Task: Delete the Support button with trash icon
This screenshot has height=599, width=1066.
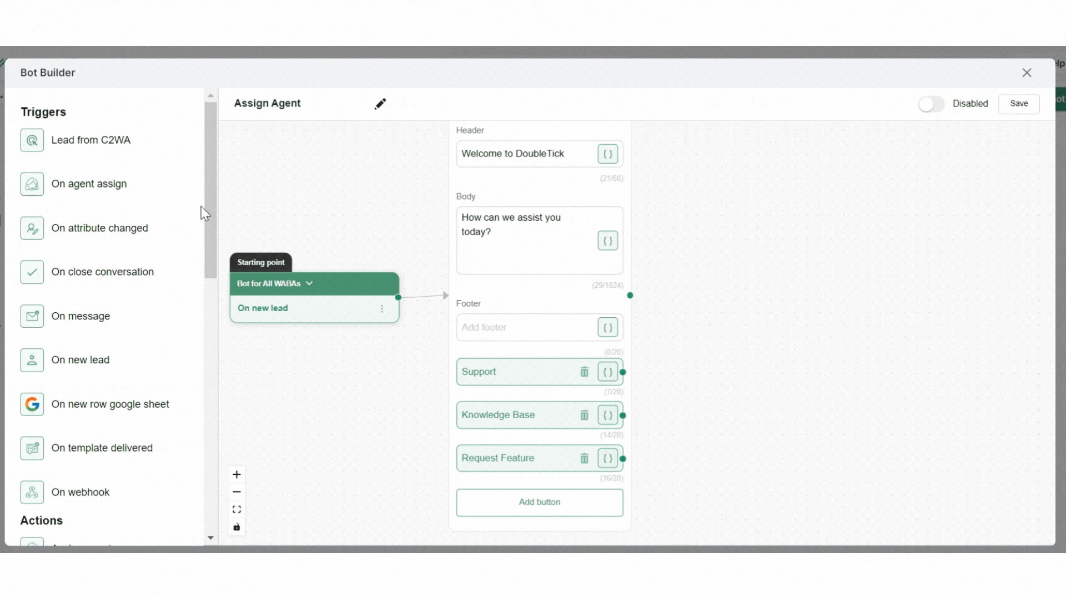Action: 584,372
